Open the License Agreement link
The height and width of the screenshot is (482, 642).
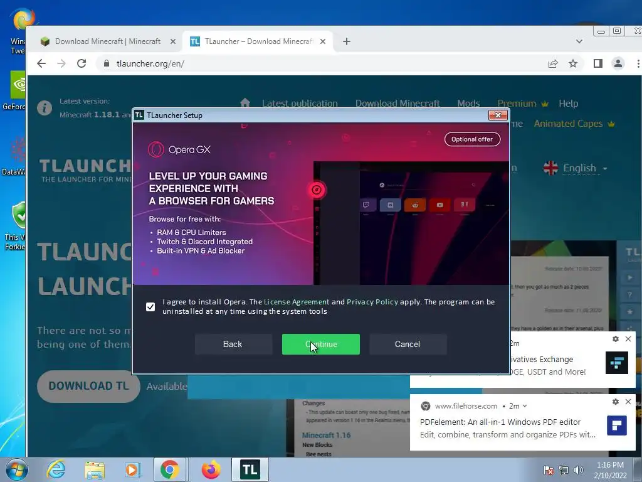tap(297, 302)
